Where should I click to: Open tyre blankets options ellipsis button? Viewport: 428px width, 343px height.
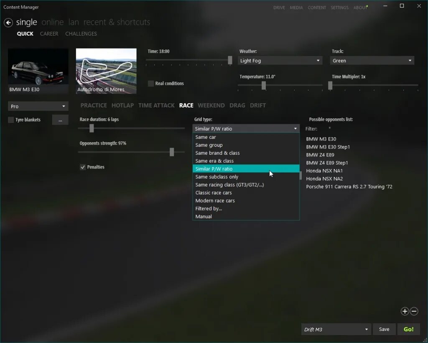pyautogui.click(x=60, y=120)
